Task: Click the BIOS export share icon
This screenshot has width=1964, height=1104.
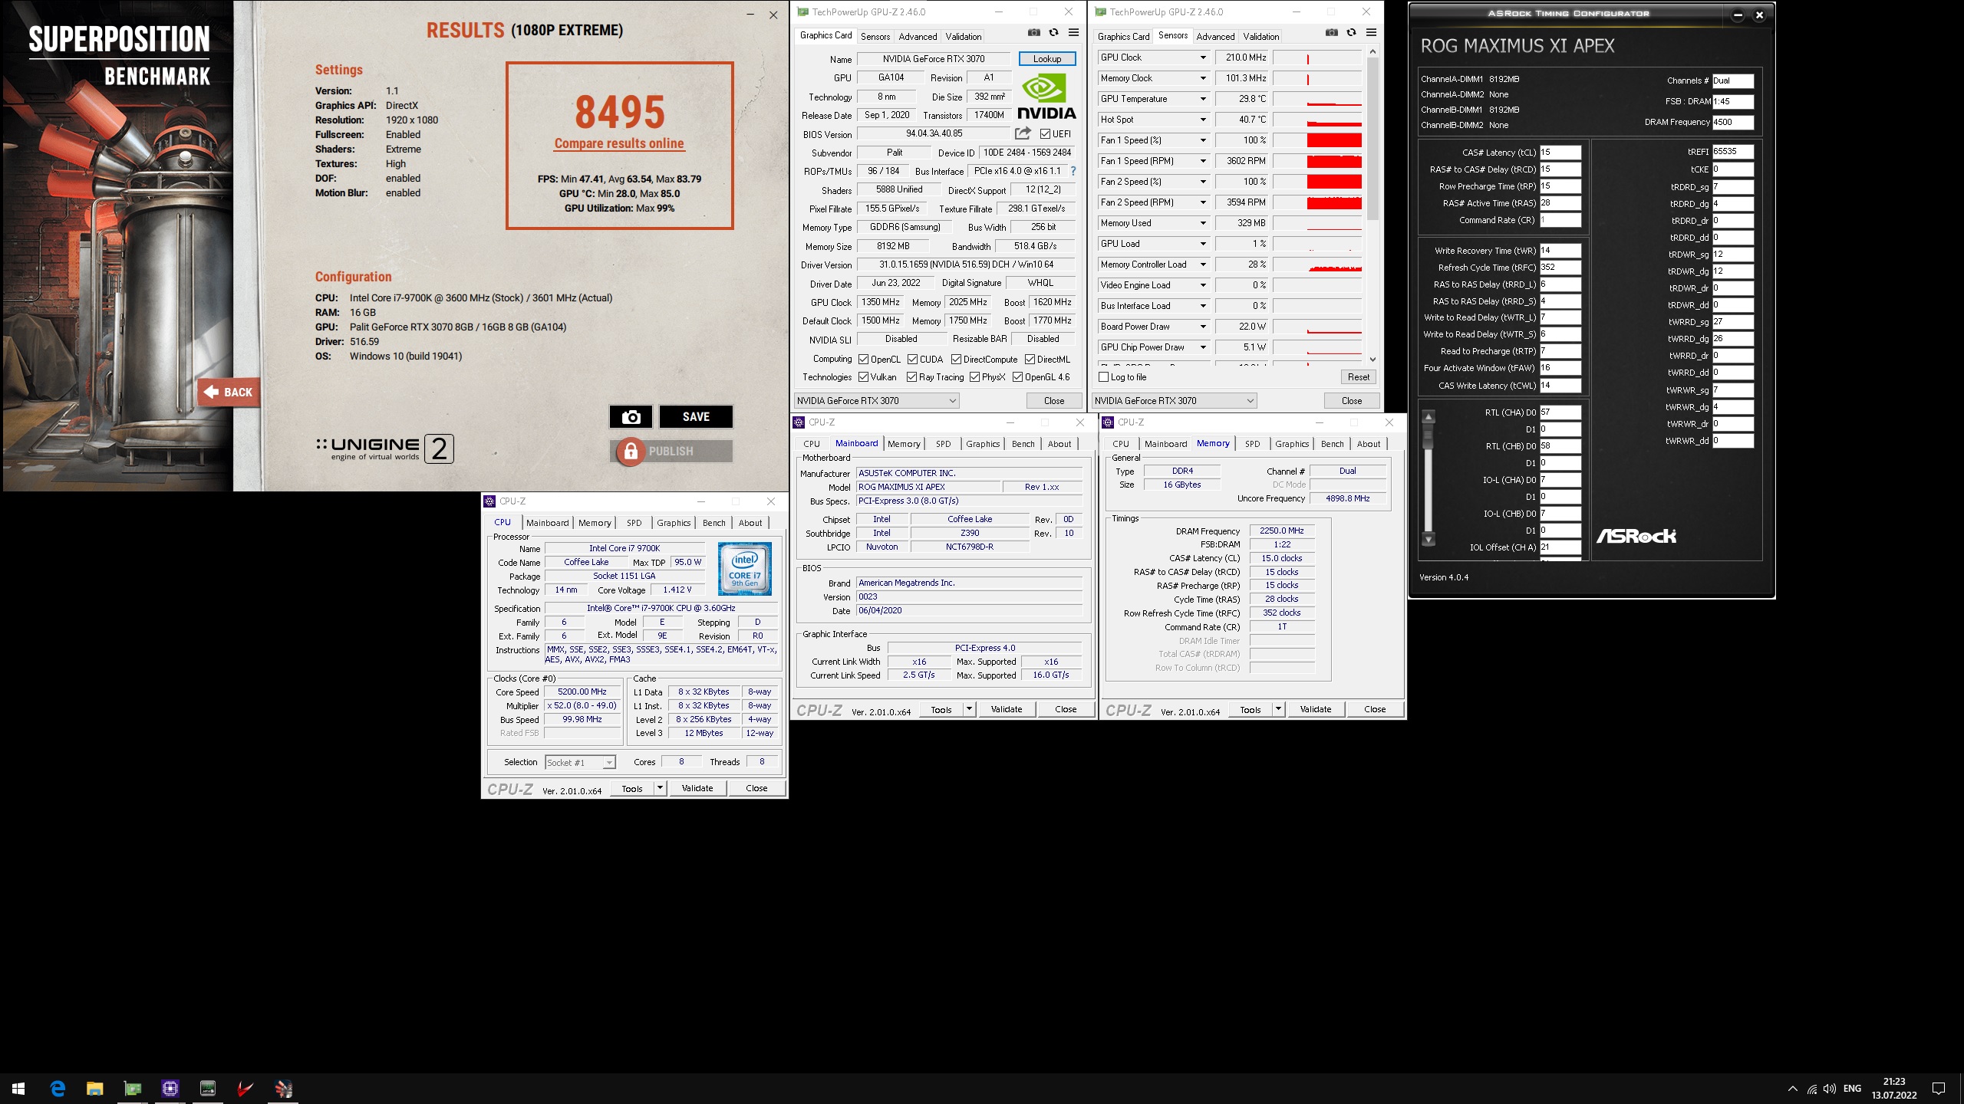Action: coord(1023,133)
